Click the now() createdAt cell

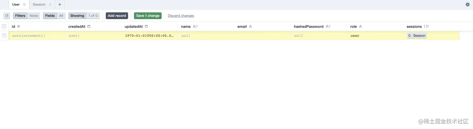93,35
